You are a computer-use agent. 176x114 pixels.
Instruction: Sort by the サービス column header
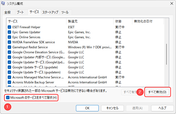click(x=36, y=21)
